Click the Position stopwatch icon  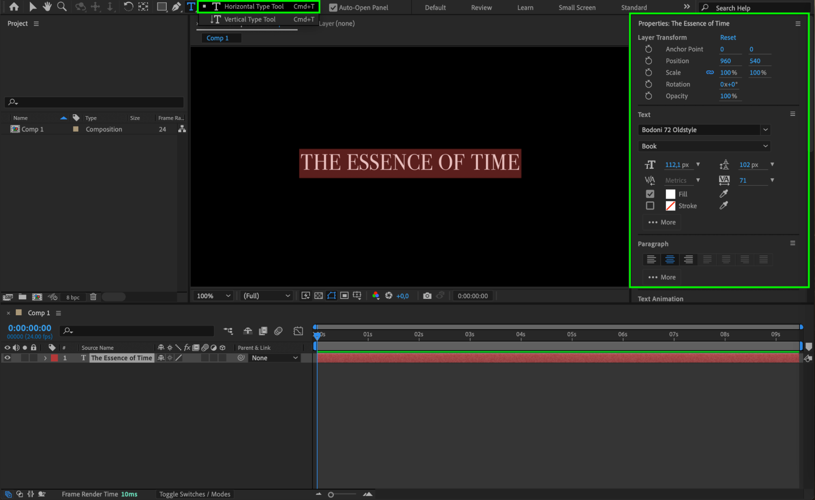click(x=648, y=61)
